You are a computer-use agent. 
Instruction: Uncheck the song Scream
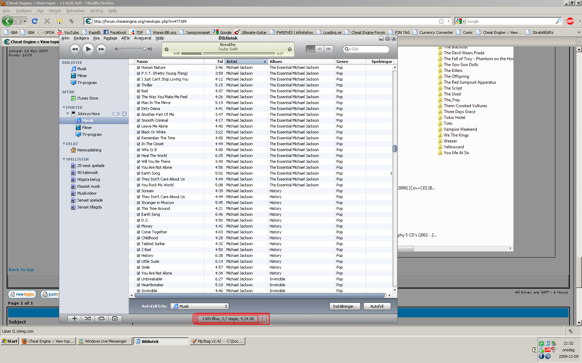(x=139, y=191)
